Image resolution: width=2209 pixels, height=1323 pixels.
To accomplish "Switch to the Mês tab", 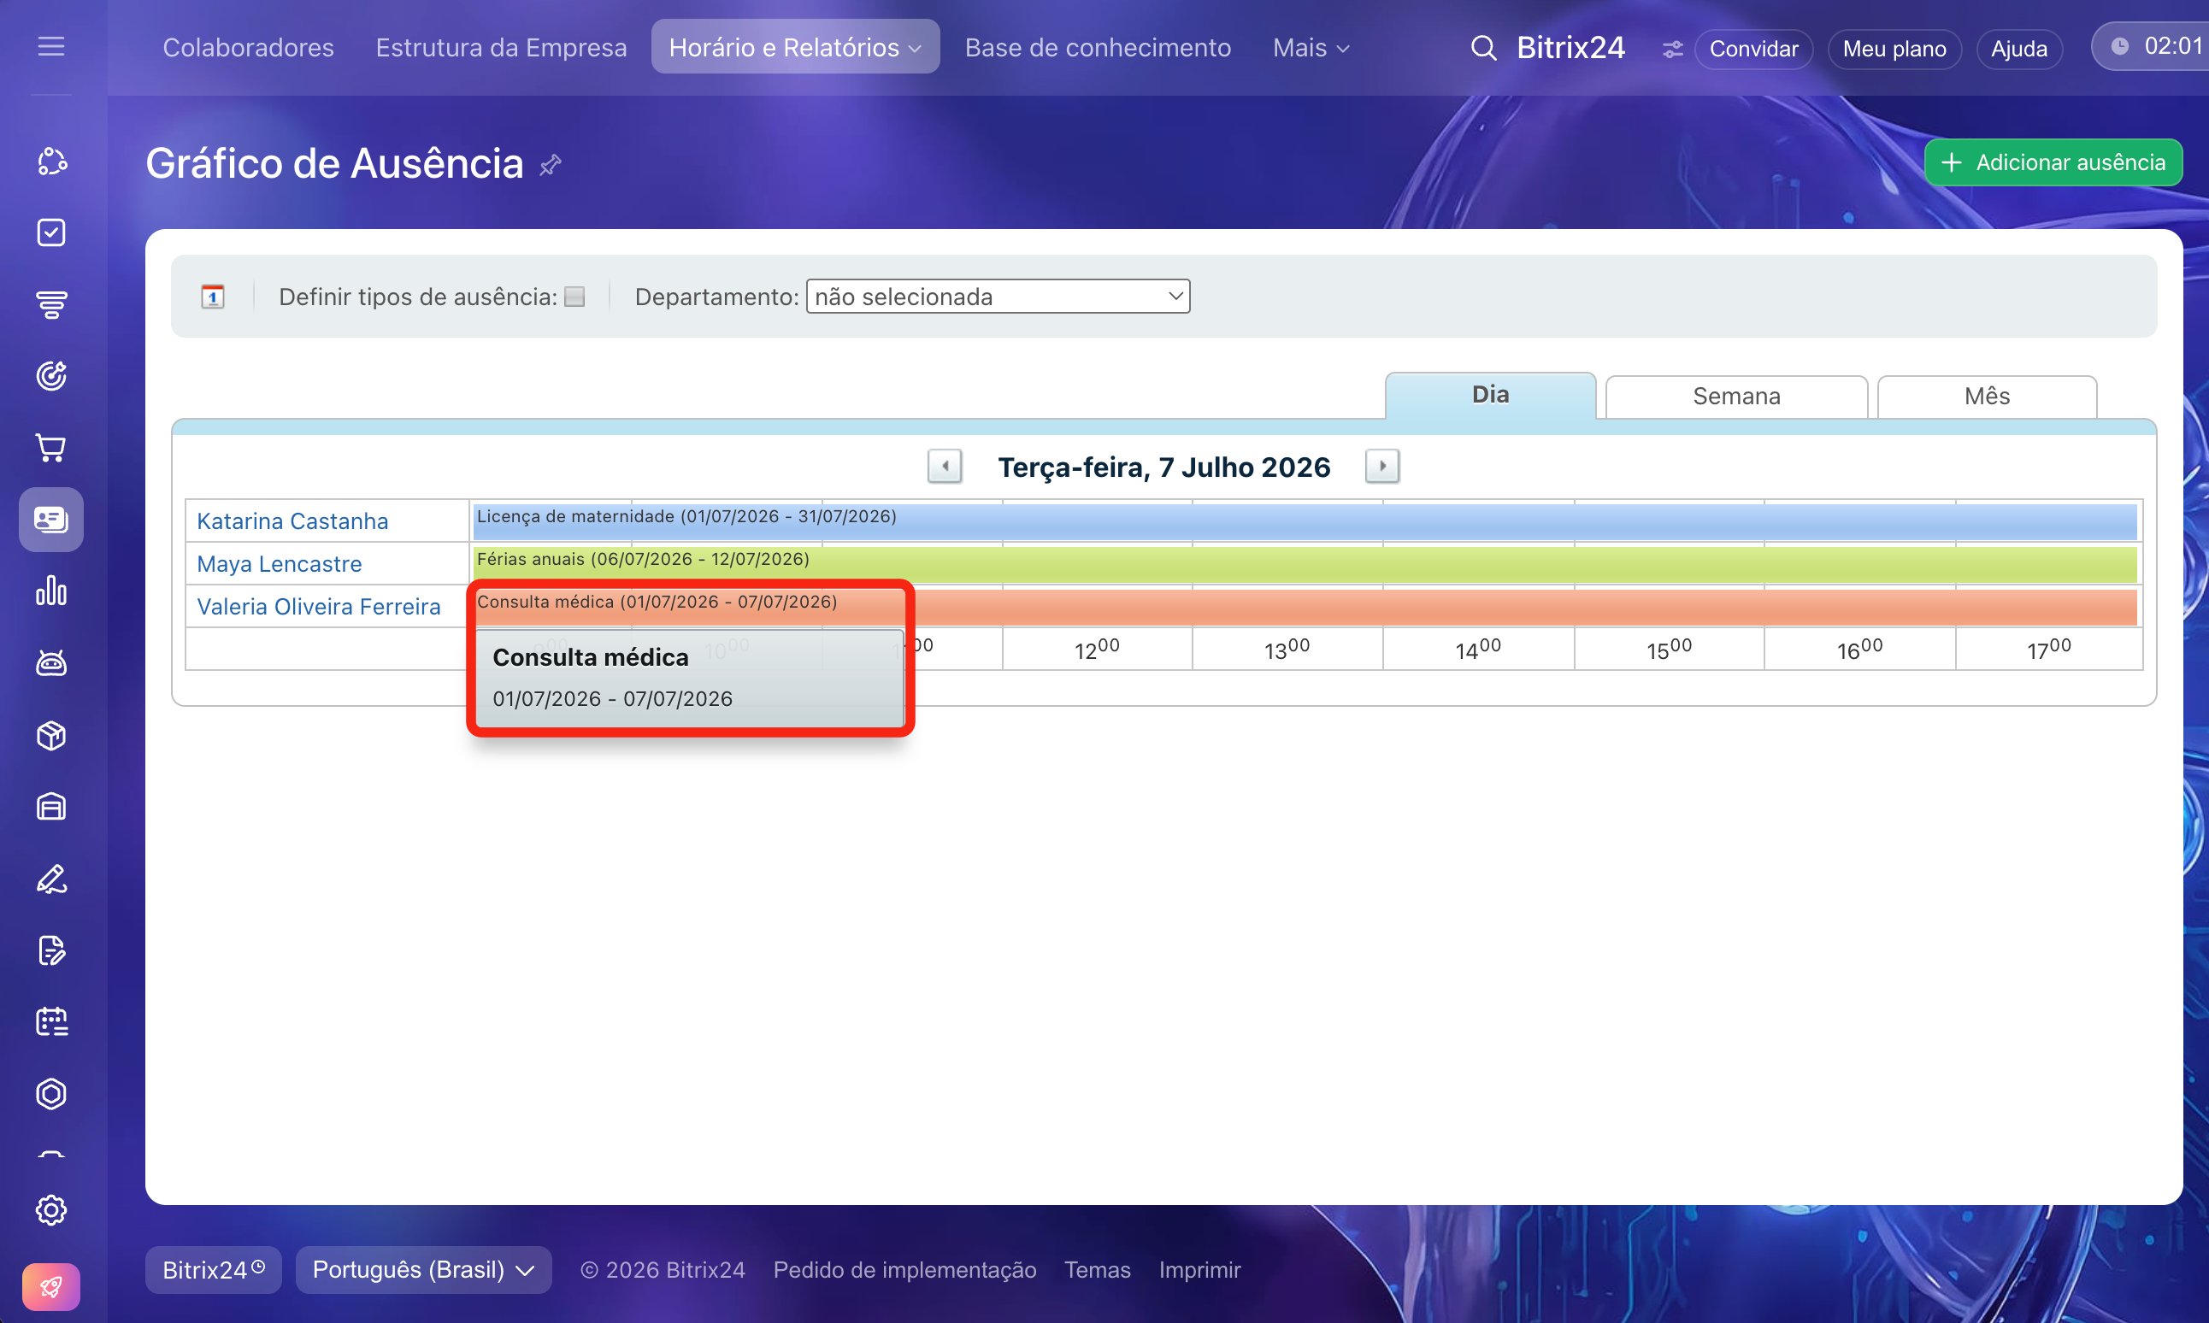I will click(1986, 396).
